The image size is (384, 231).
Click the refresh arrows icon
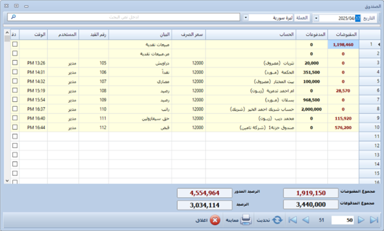point(277,220)
